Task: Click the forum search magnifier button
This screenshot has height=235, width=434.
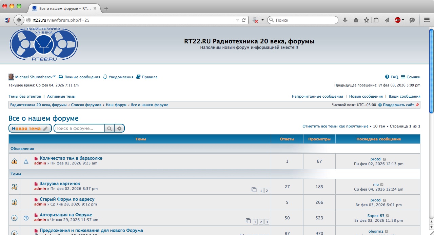Action: pos(110,129)
